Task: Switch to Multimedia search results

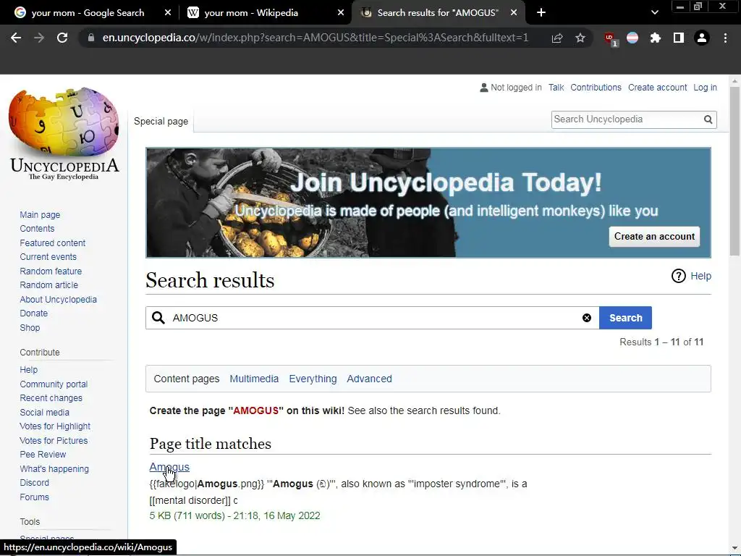Action: coord(254,379)
